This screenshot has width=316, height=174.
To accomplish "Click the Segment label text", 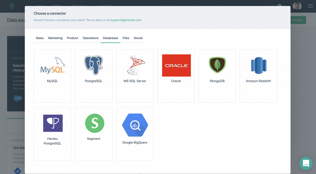I will [x=94, y=139].
